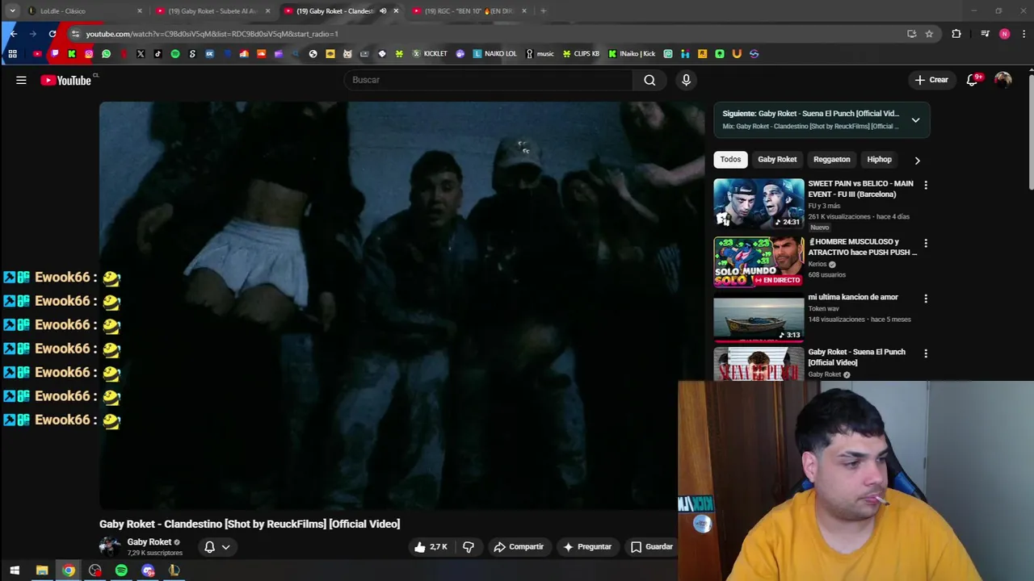Save the video with Guardar
1034x581 pixels.
point(651,547)
